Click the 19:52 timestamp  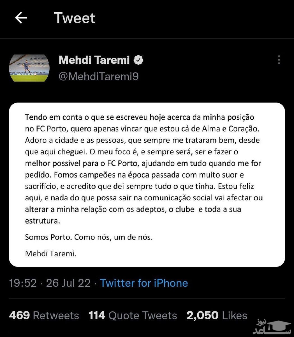[x=23, y=283]
